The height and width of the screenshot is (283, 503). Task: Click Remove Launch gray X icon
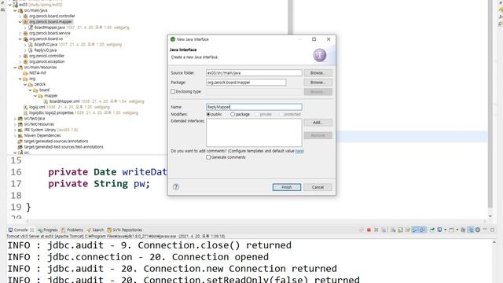[x=376, y=230]
